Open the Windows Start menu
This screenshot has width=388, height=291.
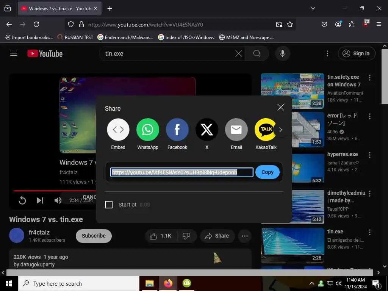(9, 283)
